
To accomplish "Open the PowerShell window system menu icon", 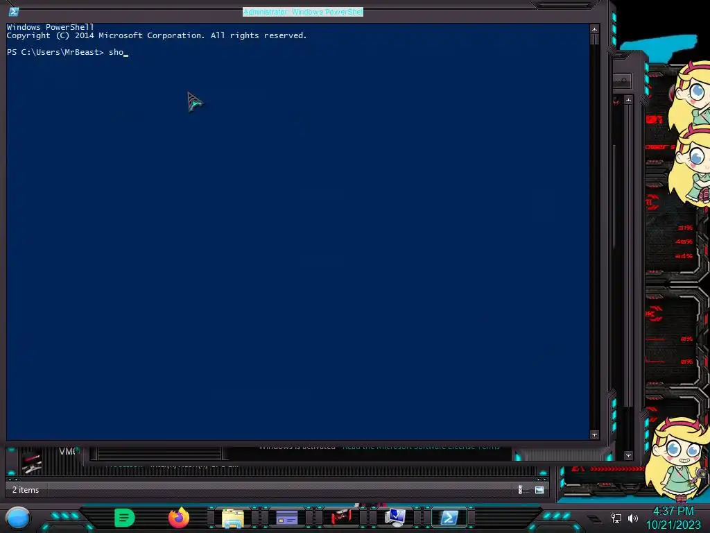I will tap(14, 12).
